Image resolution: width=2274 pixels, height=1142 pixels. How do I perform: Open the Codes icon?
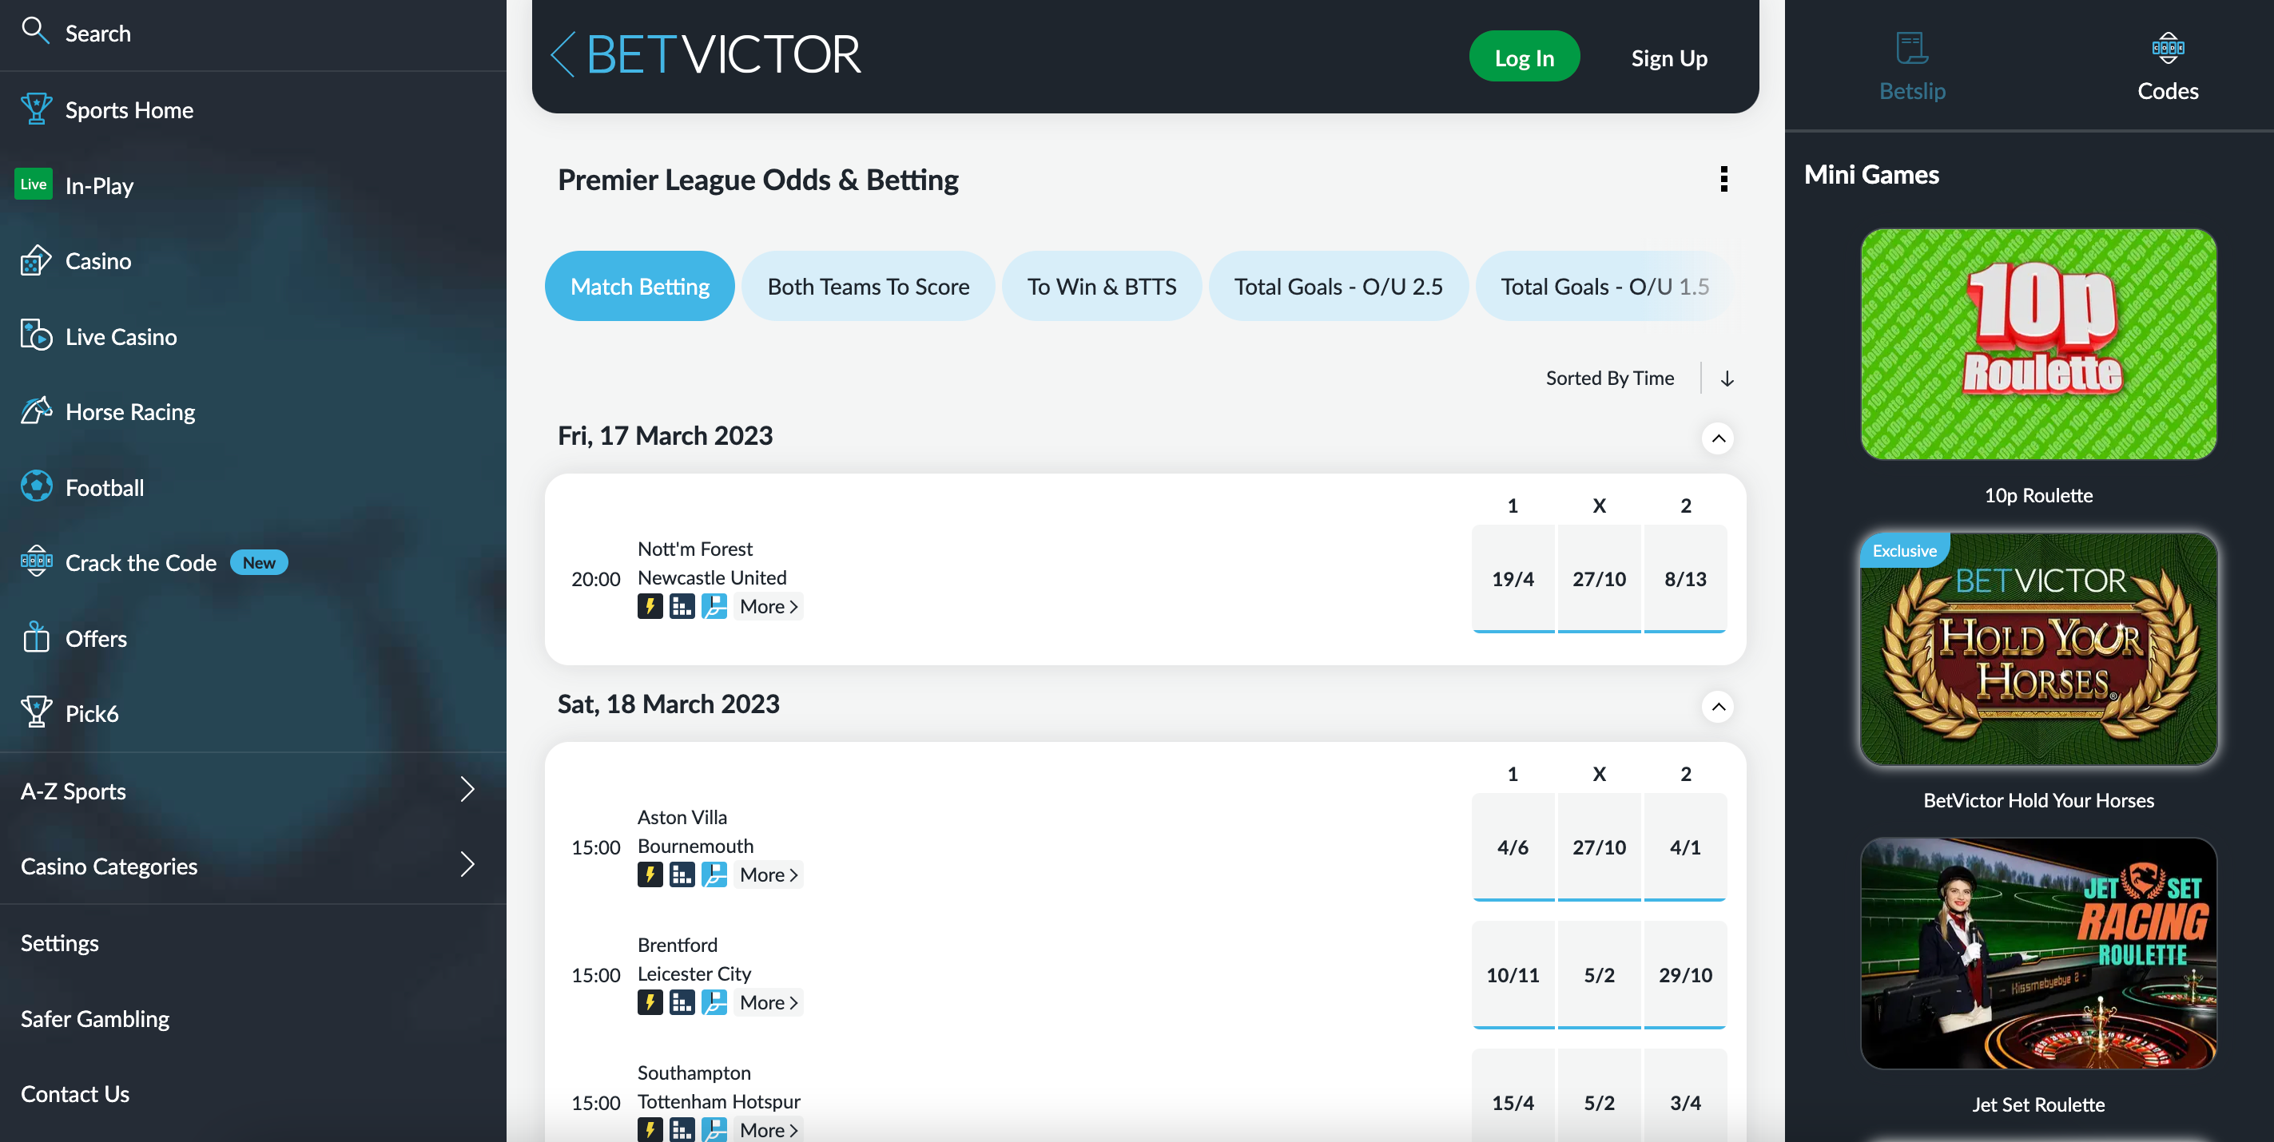point(2167,49)
